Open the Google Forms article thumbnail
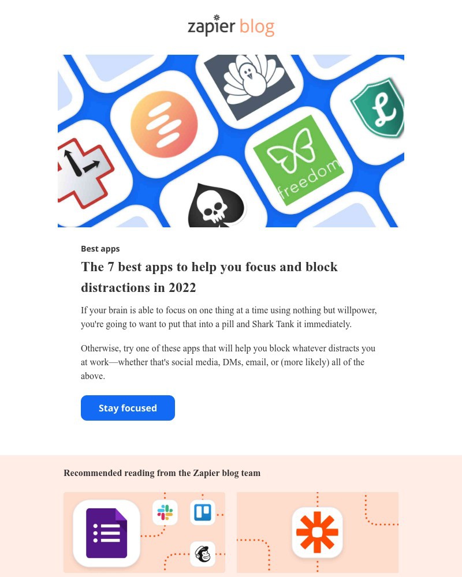 click(x=144, y=532)
